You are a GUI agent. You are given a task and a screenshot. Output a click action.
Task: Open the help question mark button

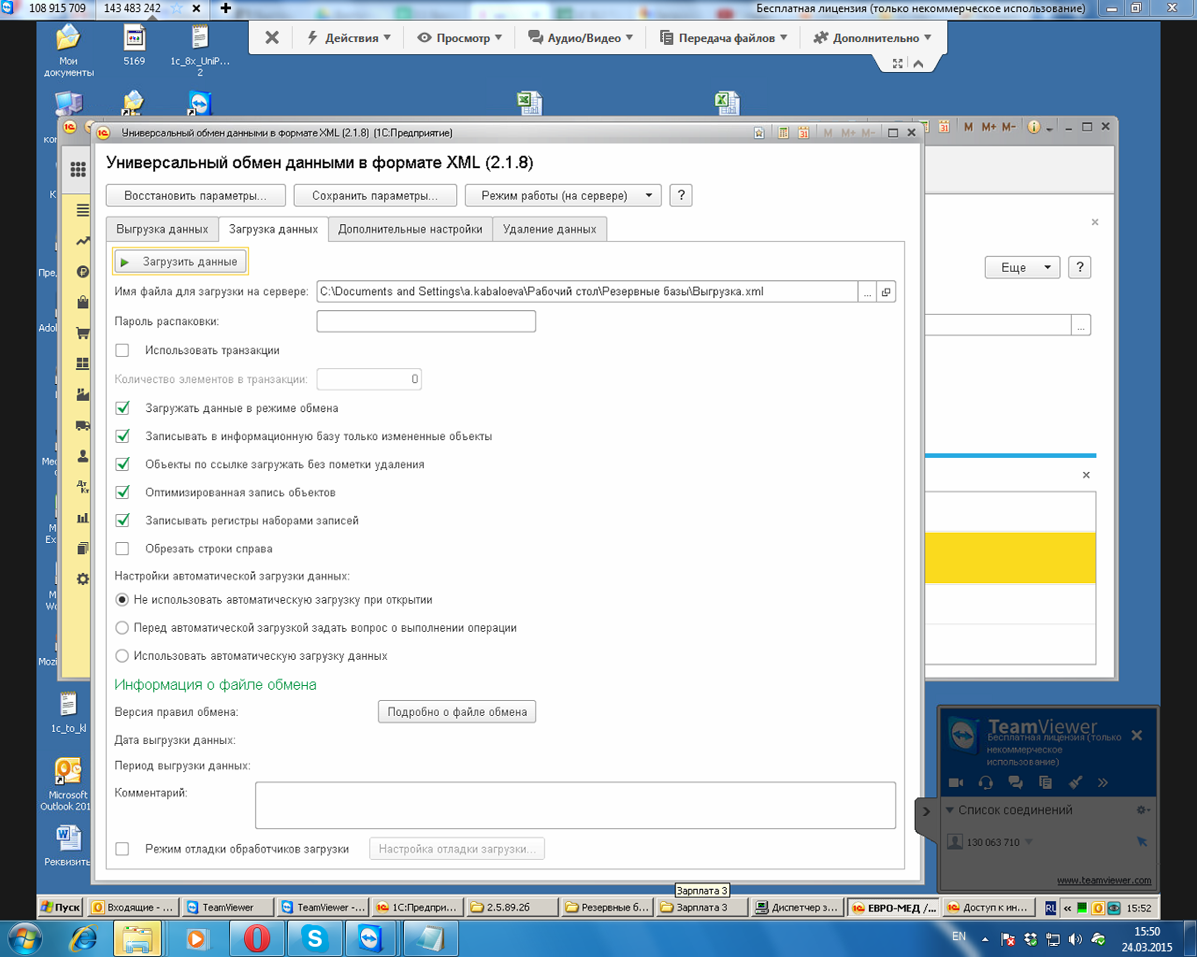pyautogui.click(x=681, y=195)
